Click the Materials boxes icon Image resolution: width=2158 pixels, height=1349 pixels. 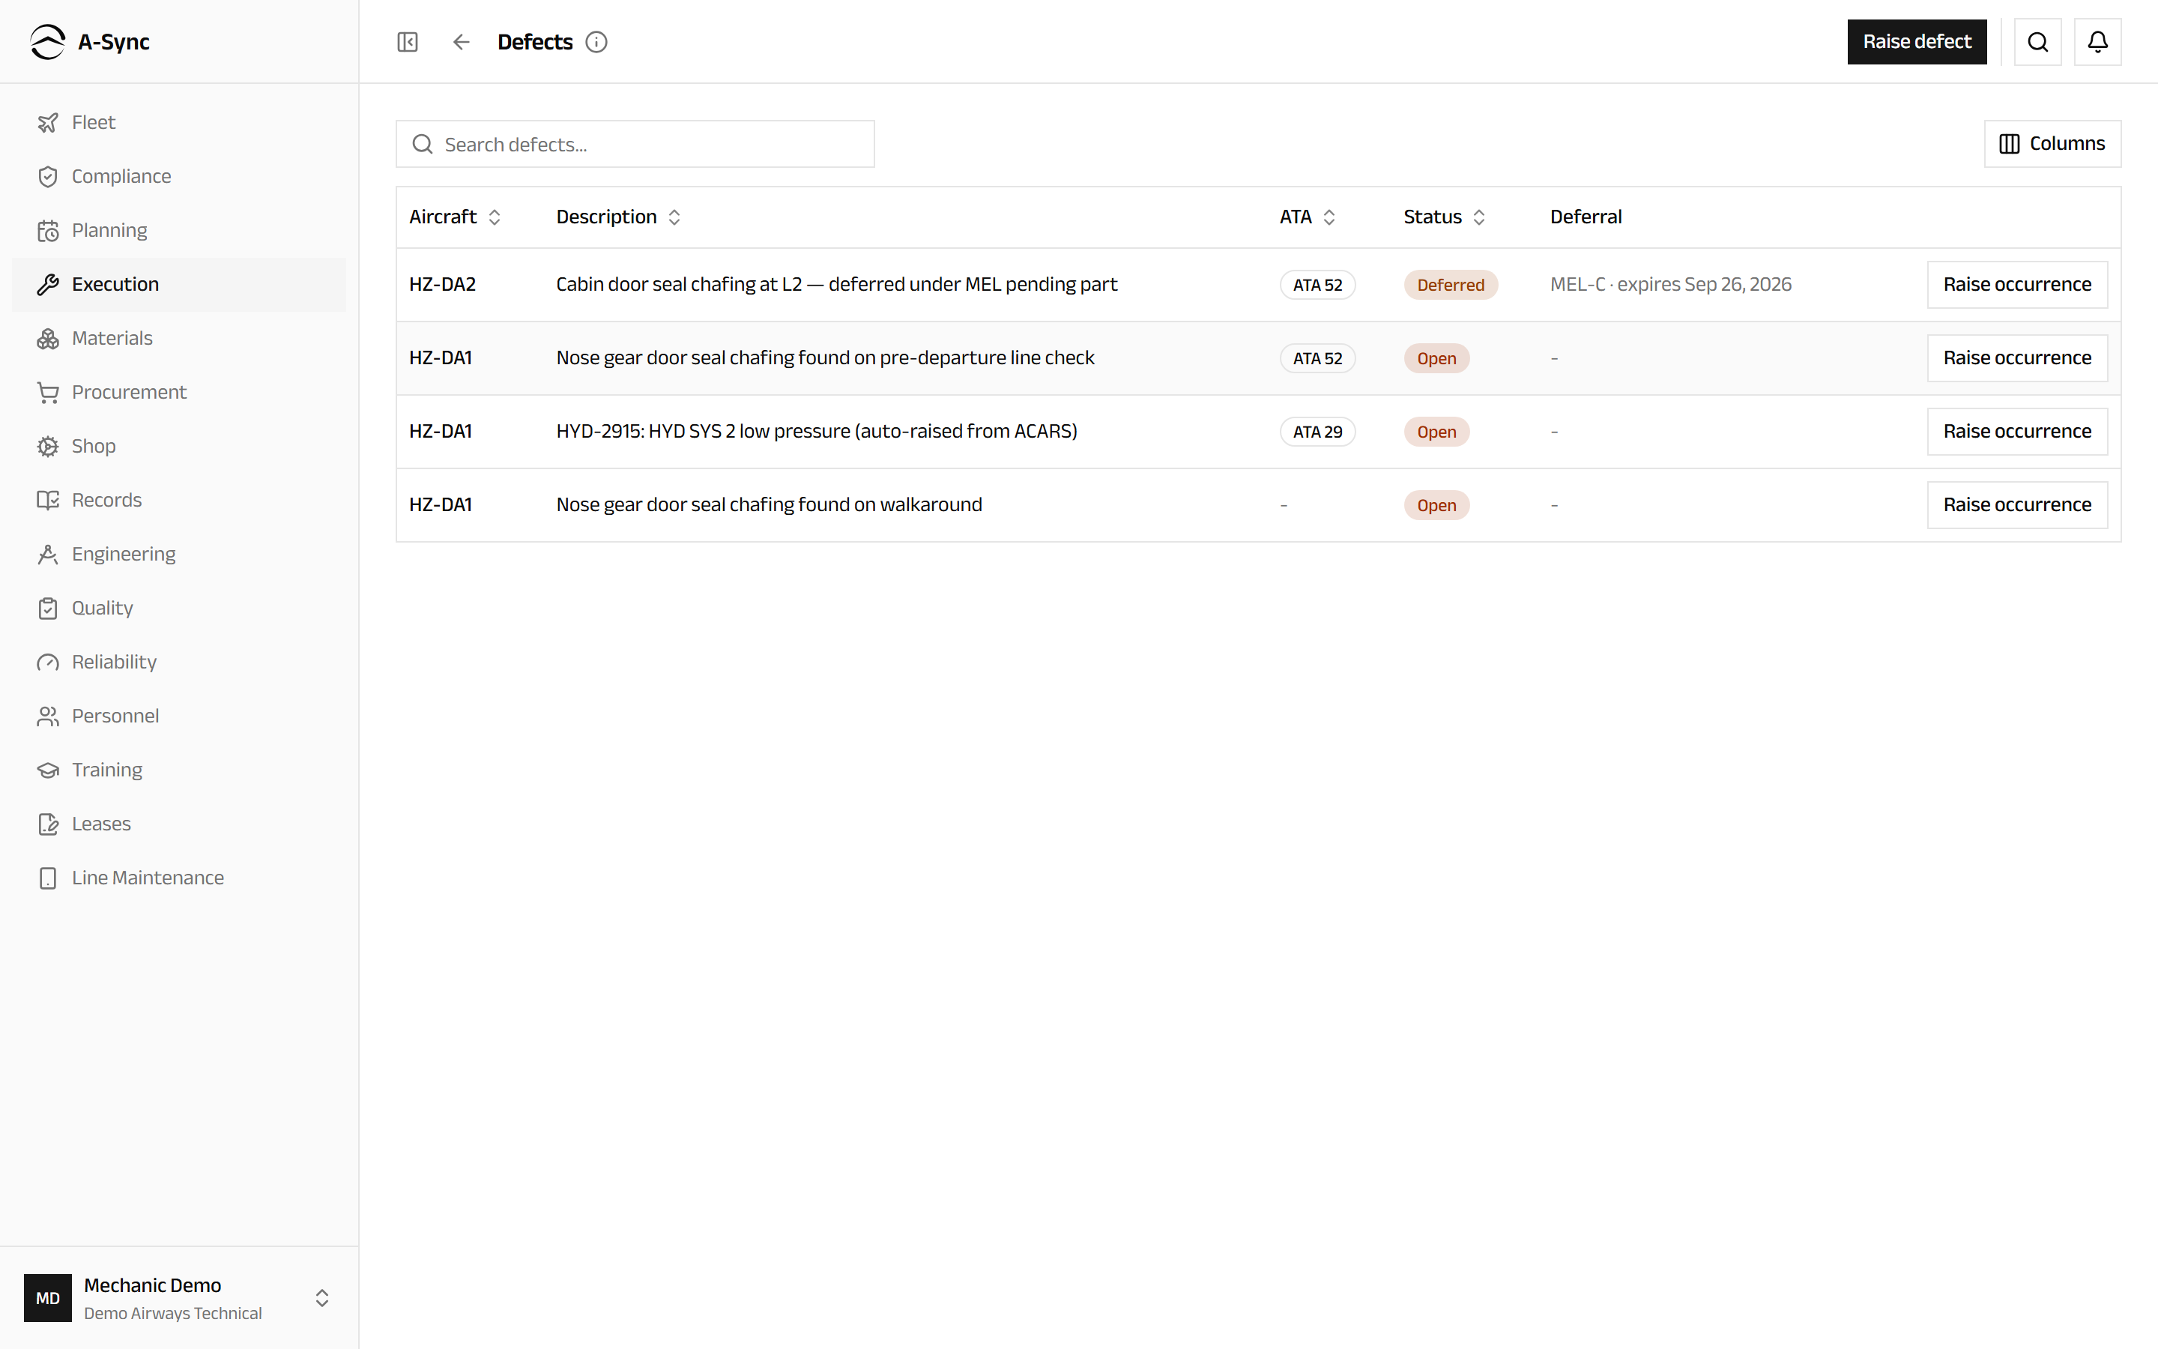pyautogui.click(x=48, y=339)
